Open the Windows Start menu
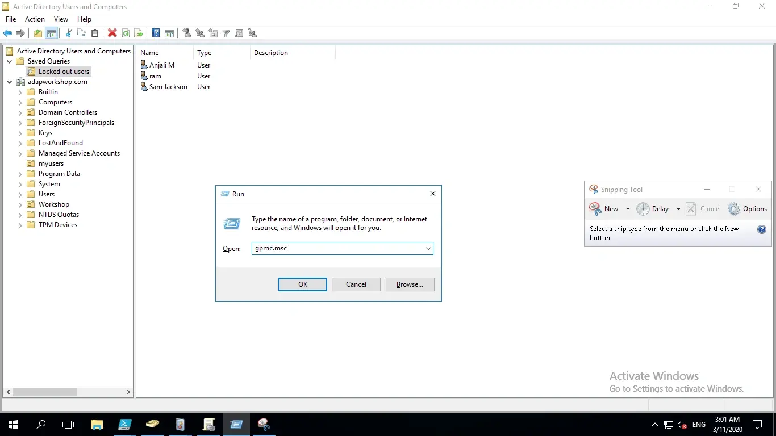The image size is (776, 436). pos(14,424)
